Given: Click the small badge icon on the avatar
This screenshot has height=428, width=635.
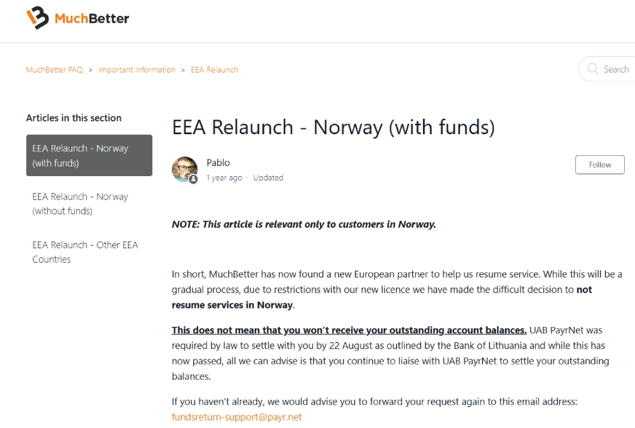Looking at the screenshot, I should (193, 179).
